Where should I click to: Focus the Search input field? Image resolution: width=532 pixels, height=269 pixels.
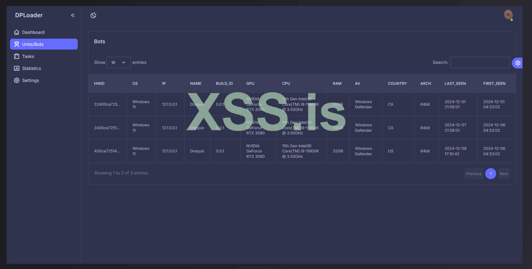click(480, 62)
